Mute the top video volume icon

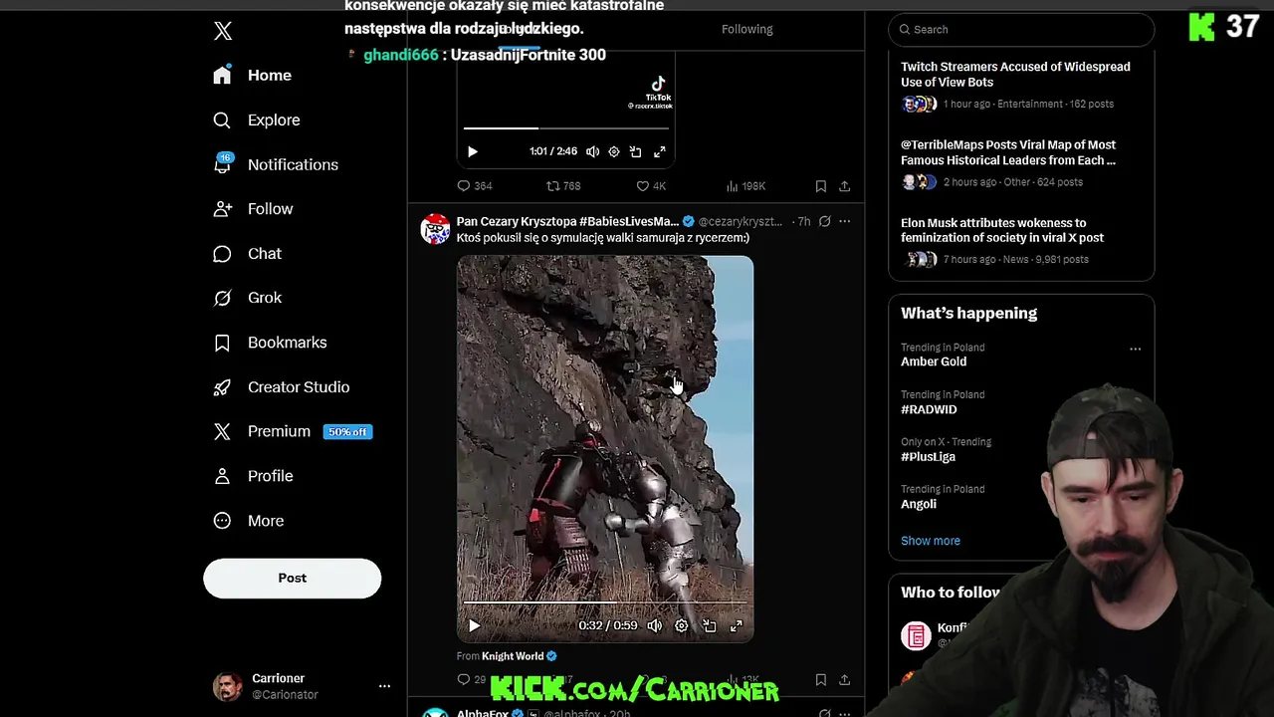coord(592,151)
